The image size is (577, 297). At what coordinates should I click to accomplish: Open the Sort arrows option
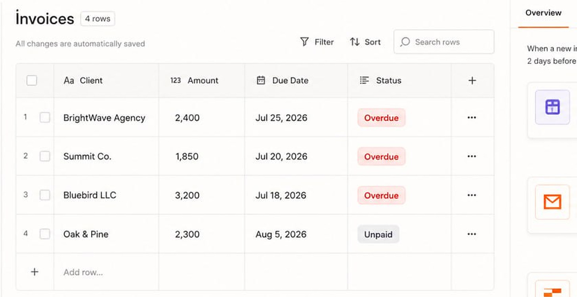pos(365,42)
